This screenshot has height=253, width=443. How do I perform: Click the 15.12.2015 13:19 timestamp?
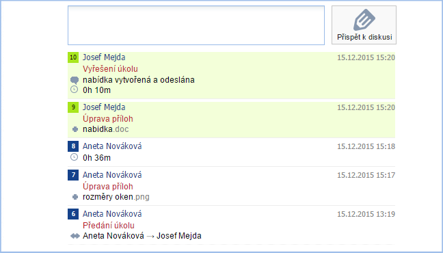(x=366, y=214)
